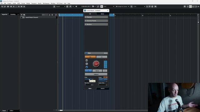Click the settings gear icon at toolbar far right
200x112 pixels.
(198, 7)
